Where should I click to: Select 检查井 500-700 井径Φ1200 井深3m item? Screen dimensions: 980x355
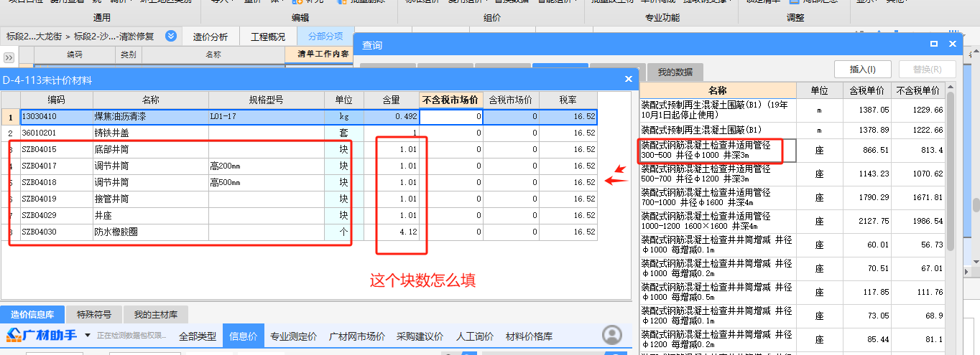pyautogui.click(x=717, y=174)
